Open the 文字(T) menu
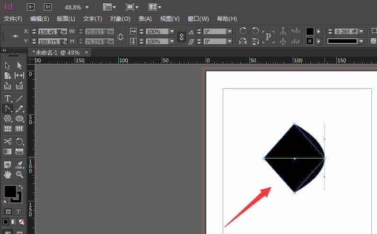Viewport: 377px width, 234px height. tap(93, 19)
